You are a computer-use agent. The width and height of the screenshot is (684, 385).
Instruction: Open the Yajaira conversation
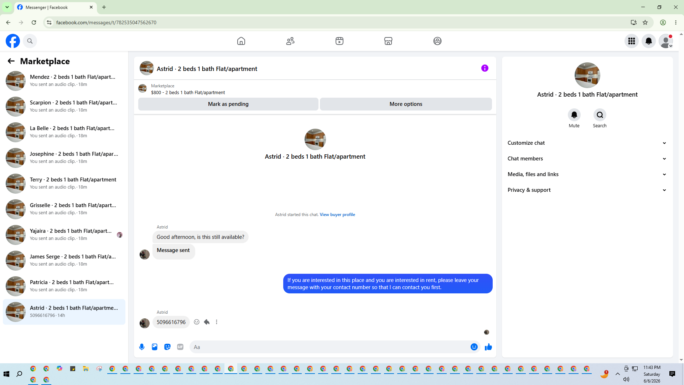tap(64, 235)
